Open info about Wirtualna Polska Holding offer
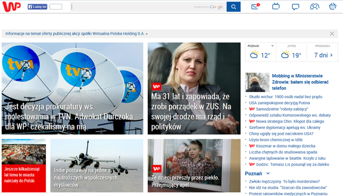 [77, 34]
